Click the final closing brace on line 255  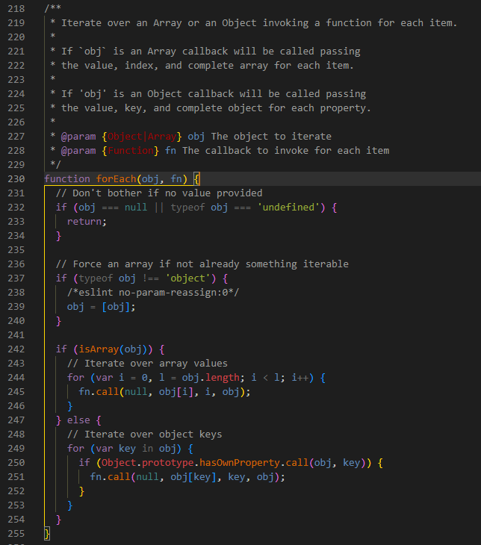point(47,533)
